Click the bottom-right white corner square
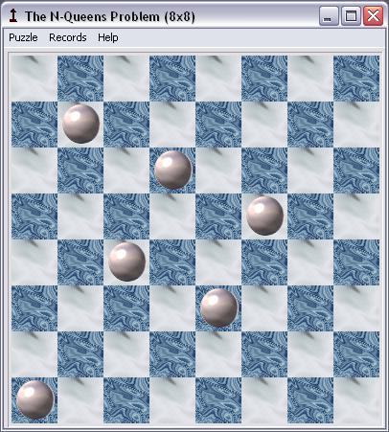 [356, 400]
